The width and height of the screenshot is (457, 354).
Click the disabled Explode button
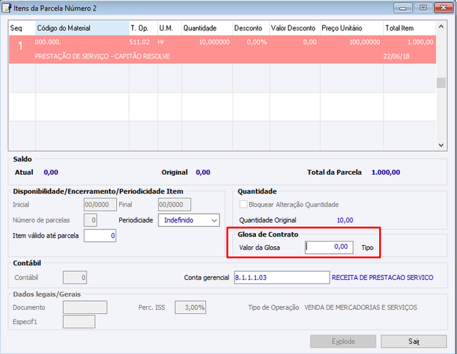[343, 341]
